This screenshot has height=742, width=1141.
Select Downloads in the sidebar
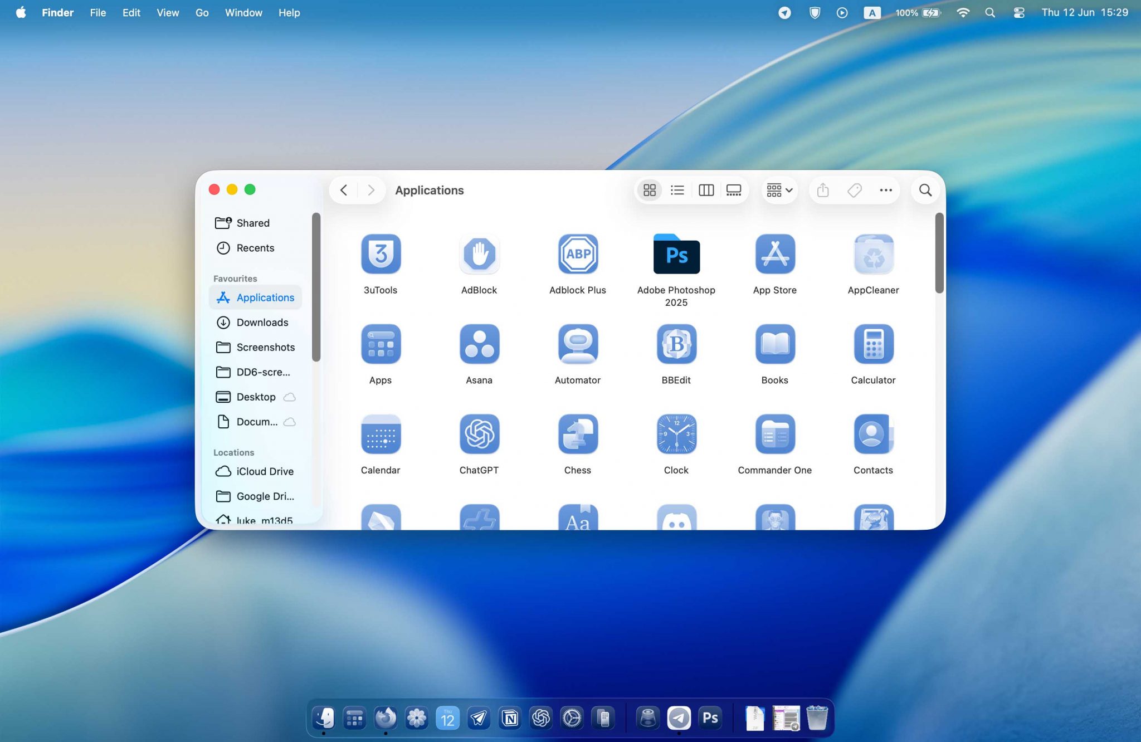click(x=262, y=322)
